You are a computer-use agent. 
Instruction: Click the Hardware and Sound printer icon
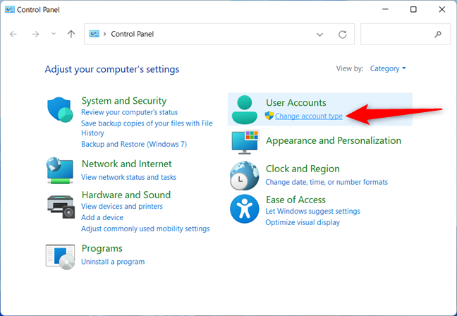pyautogui.click(x=61, y=207)
